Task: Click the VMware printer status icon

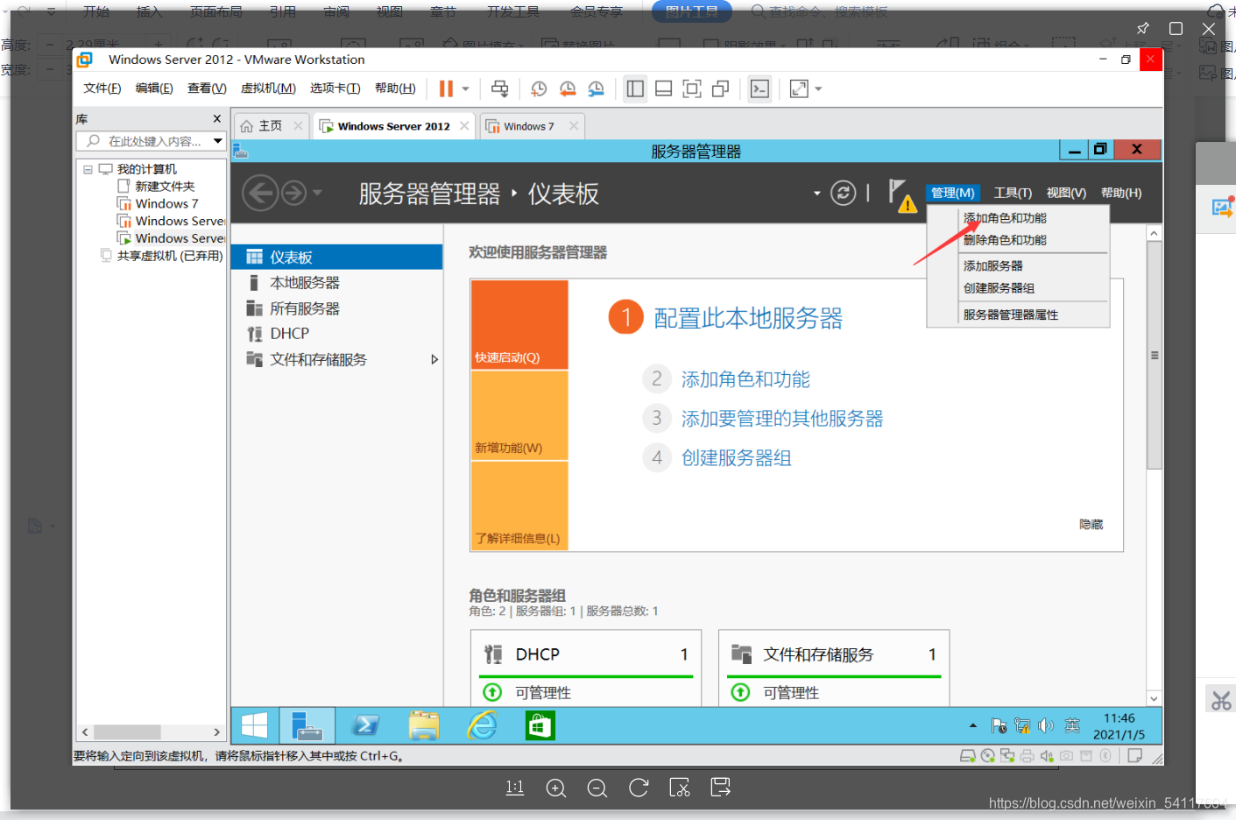Action: [1027, 756]
